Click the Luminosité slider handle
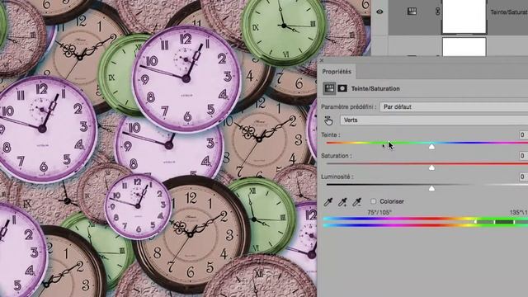Viewport: 528px width, 297px height. pyautogui.click(x=431, y=189)
